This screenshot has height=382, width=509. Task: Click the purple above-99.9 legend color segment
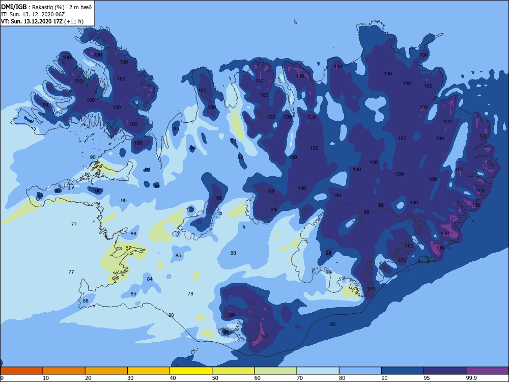(487, 371)
